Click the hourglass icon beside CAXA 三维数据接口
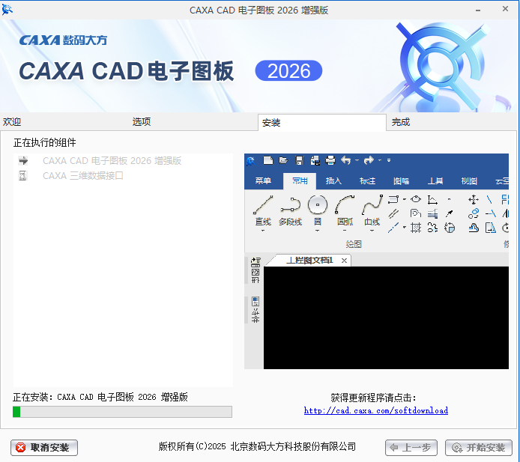The width and height of the screenshot is (520, 462). coord(22,175)
